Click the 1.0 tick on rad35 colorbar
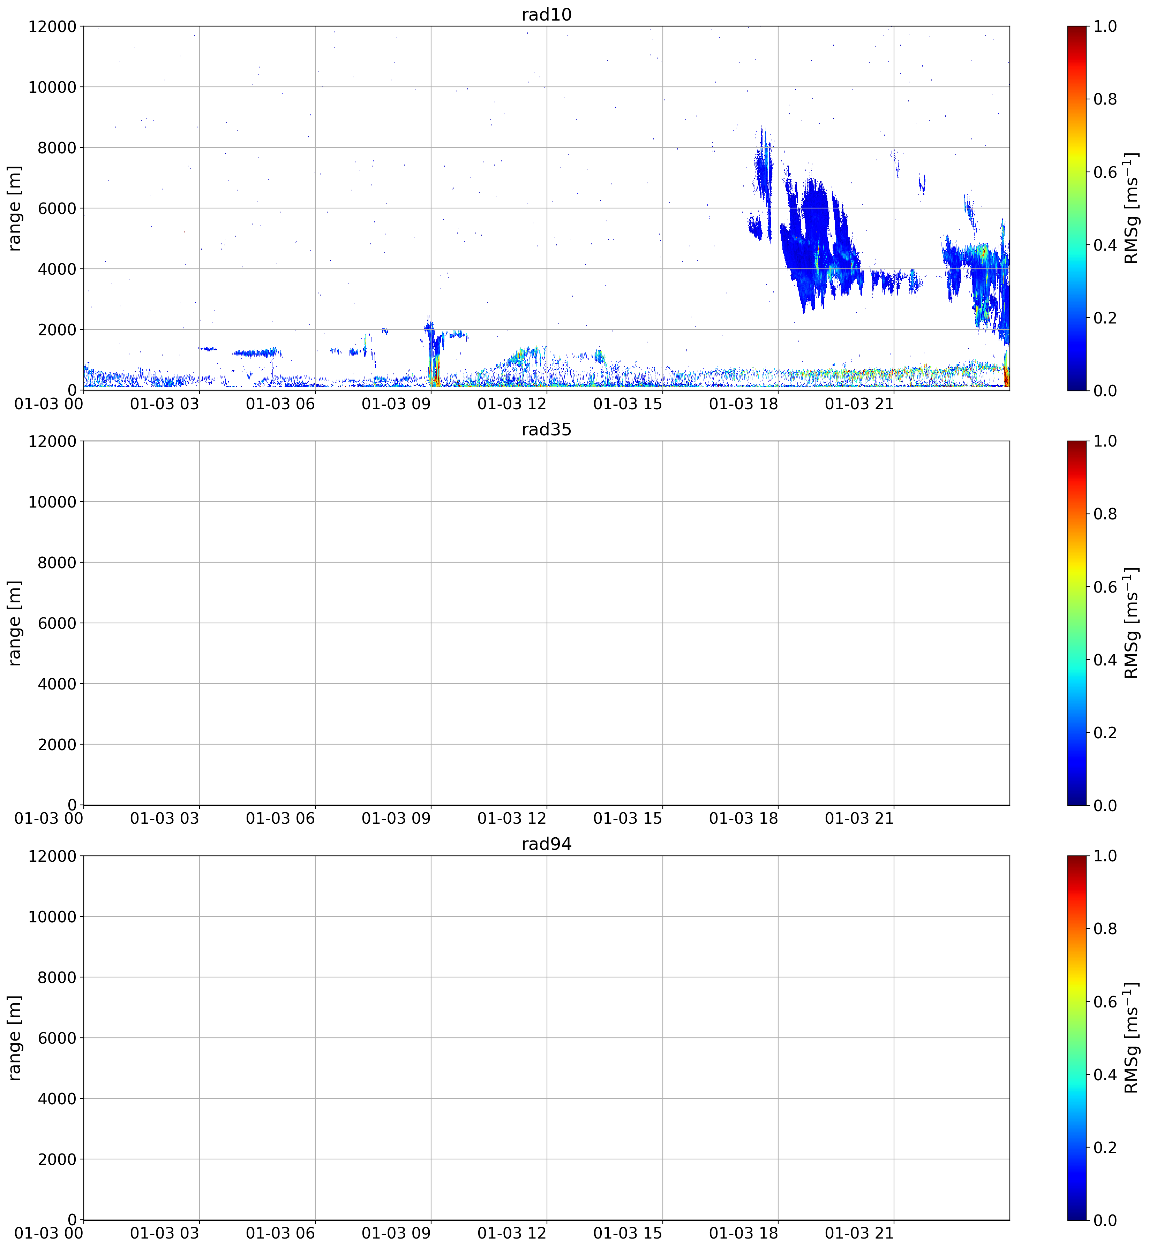This screenshot has width=1149, height=1249. click(x=1105, y=441)
